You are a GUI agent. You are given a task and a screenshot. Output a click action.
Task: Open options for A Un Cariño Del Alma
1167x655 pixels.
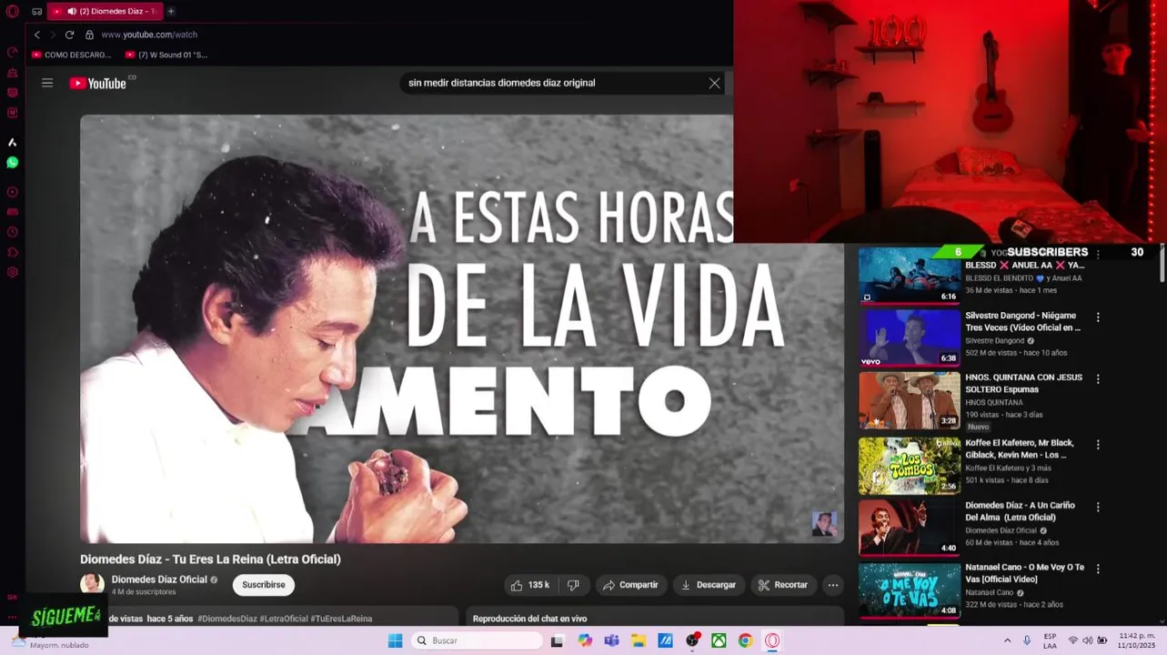coord(1098,507)
